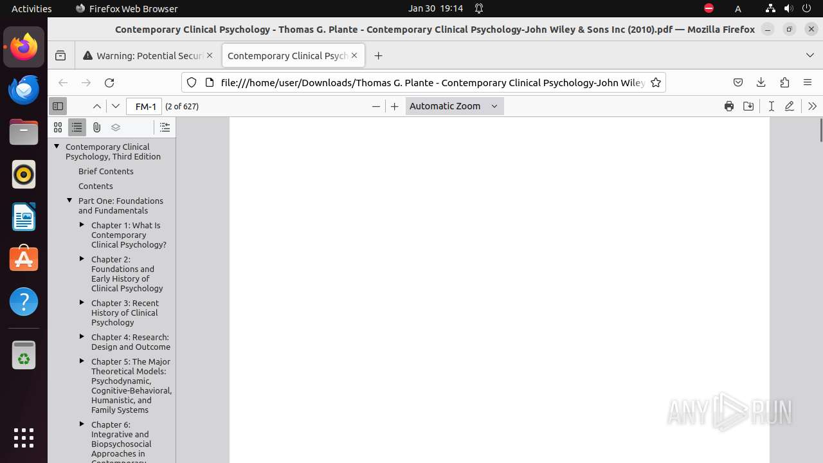Reload the current page
Viewport: 823px width, 463px height.
109,82
